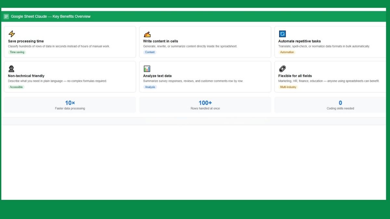Click the Analyze text data heading
The height and width of the screenshot is (219, 390).
[x=157, y=76]
